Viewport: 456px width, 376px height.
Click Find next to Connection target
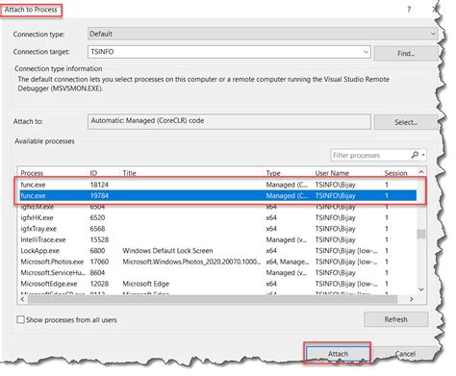[x=406, y=53]
